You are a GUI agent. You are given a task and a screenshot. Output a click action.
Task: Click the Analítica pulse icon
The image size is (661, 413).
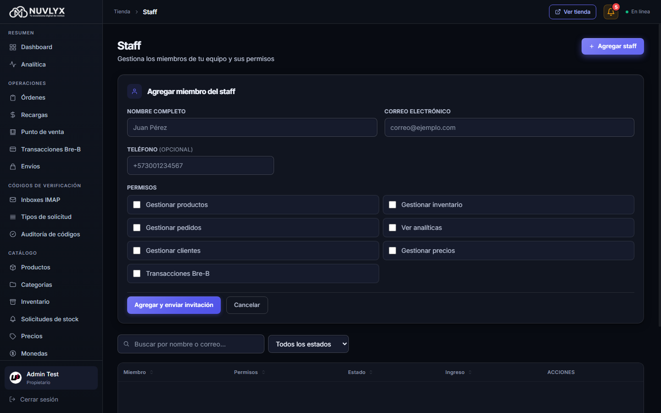click(x=13, y=65)
